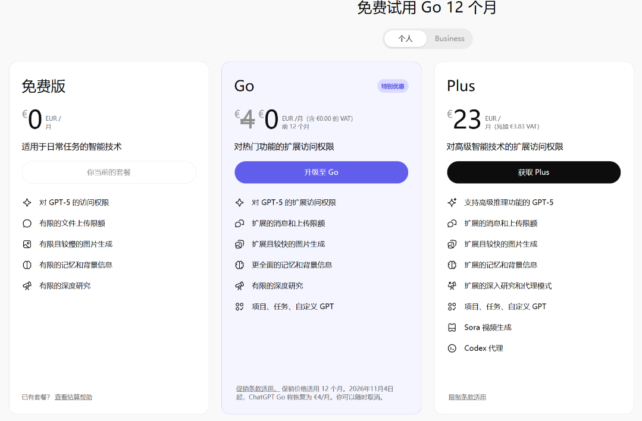Viewport: 642px width, 421px height.
Task: Click 扩展的深入研究和代理模式 text
Action: coord(508,286)
